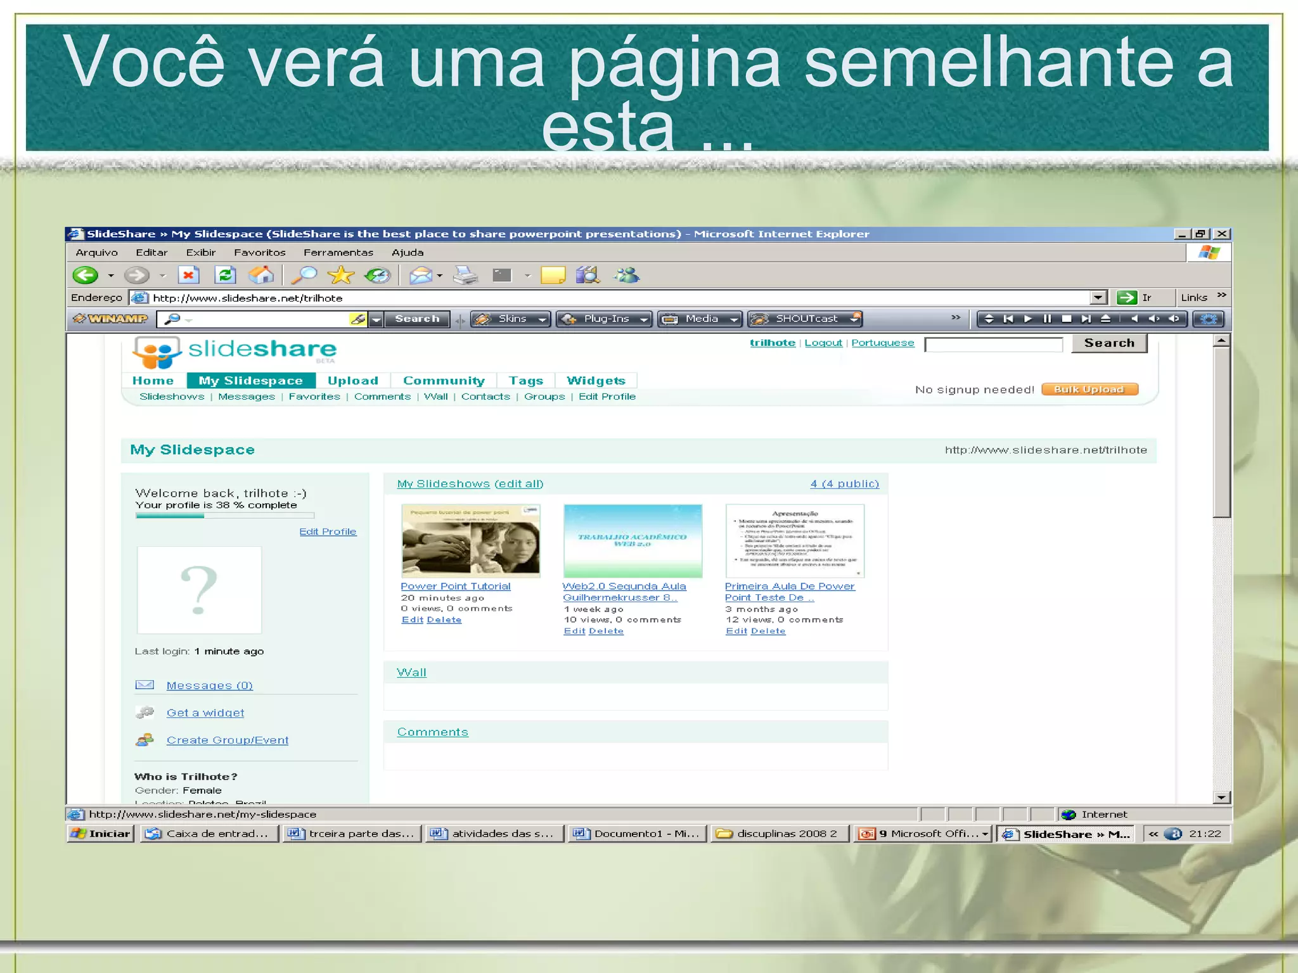Delete the Power Point Tutorial slideshow
Image resolution: width=1298 pixels, height=973 pixels.
444,620
